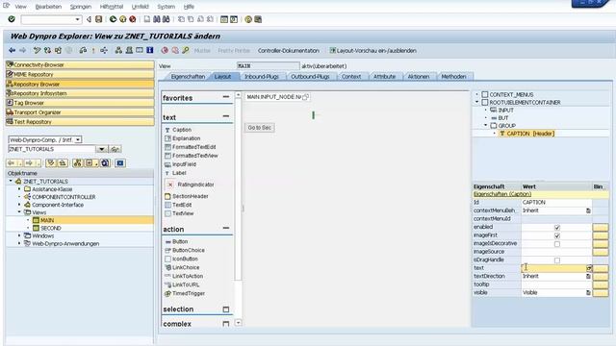Toggle the imageFirst property checkbox
The height and width of the screenshot is (346, 616).
557,235
